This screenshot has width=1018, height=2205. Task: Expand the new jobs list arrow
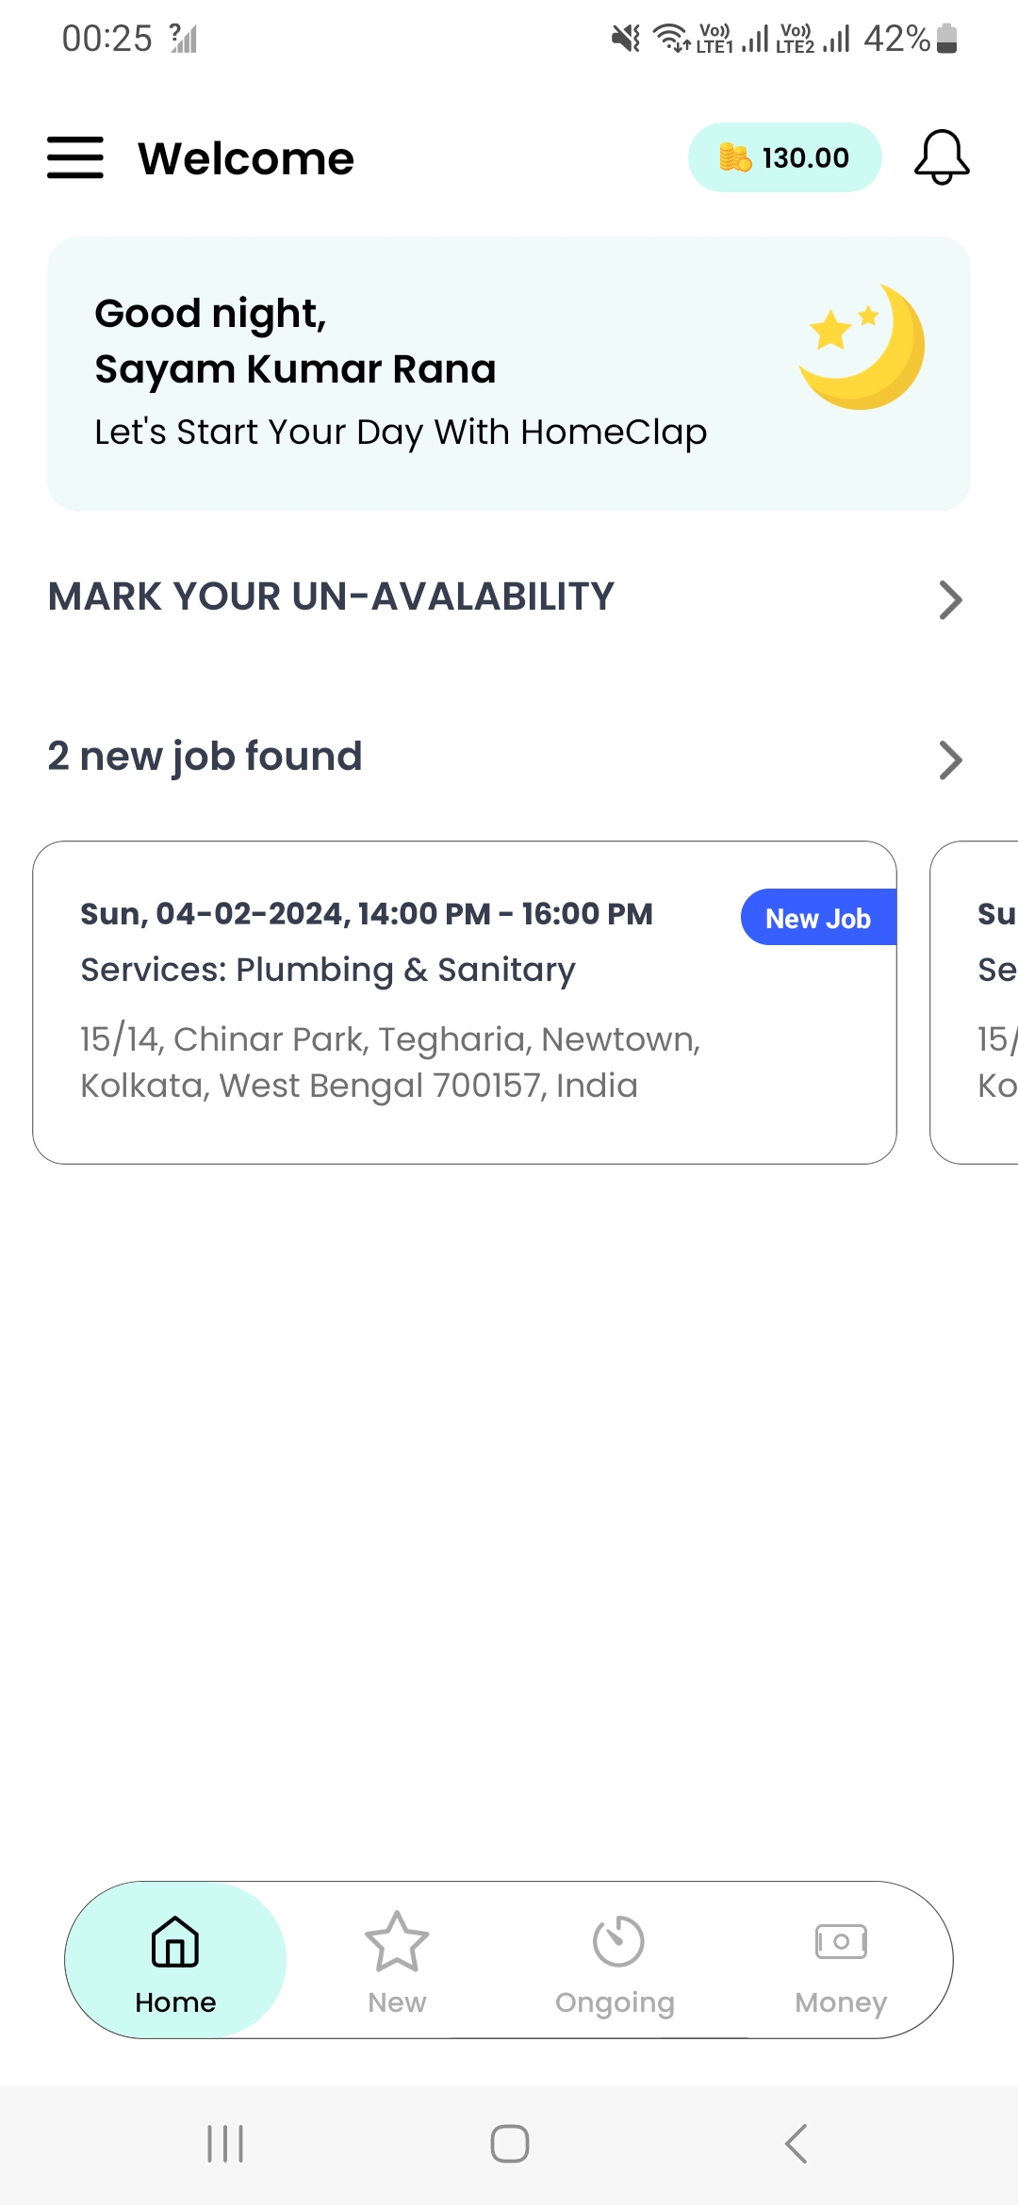(x=950, y=759)
